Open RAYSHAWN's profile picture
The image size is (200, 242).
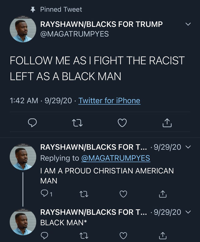tap(22, 30)
